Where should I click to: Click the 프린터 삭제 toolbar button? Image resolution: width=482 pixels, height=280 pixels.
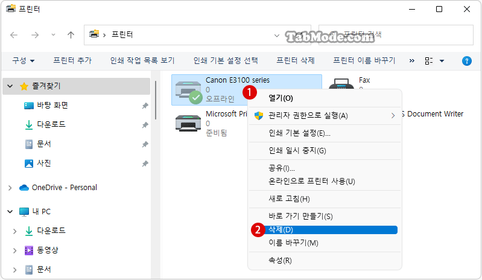(296, 60)
